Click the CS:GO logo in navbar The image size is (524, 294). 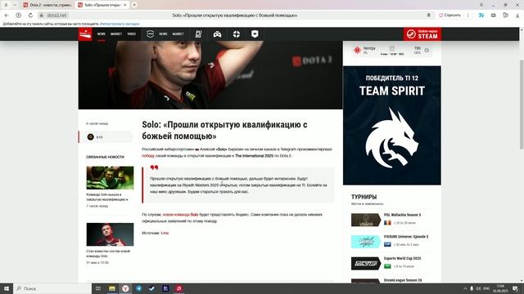[150, 33]
